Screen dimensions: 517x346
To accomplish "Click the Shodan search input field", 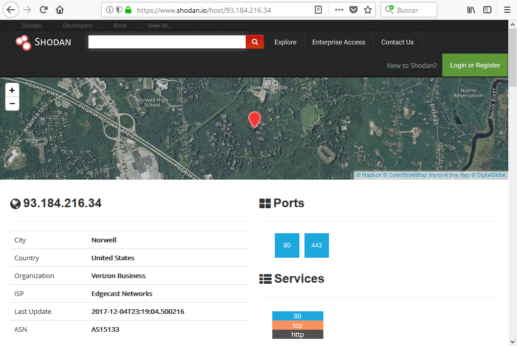I will tap(167, 42).
